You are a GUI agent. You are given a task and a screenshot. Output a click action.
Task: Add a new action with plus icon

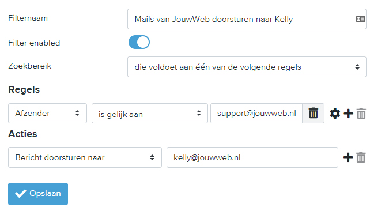click(x=348, y=157)
